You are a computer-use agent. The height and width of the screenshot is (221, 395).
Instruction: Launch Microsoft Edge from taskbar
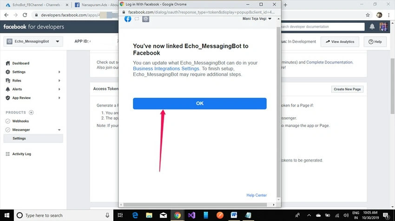[135, 215]
